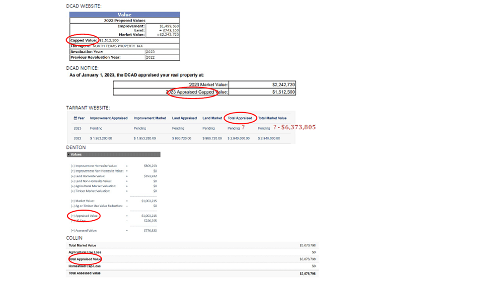Click the Denton Values section header bar

pyautogui.click(x=113, y=155)
